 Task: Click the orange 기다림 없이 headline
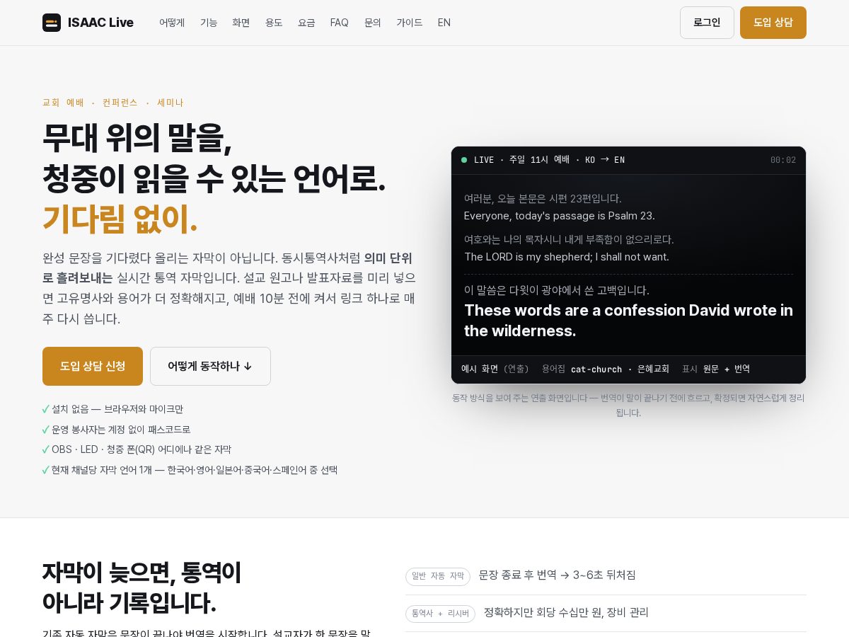click(120, 219)
